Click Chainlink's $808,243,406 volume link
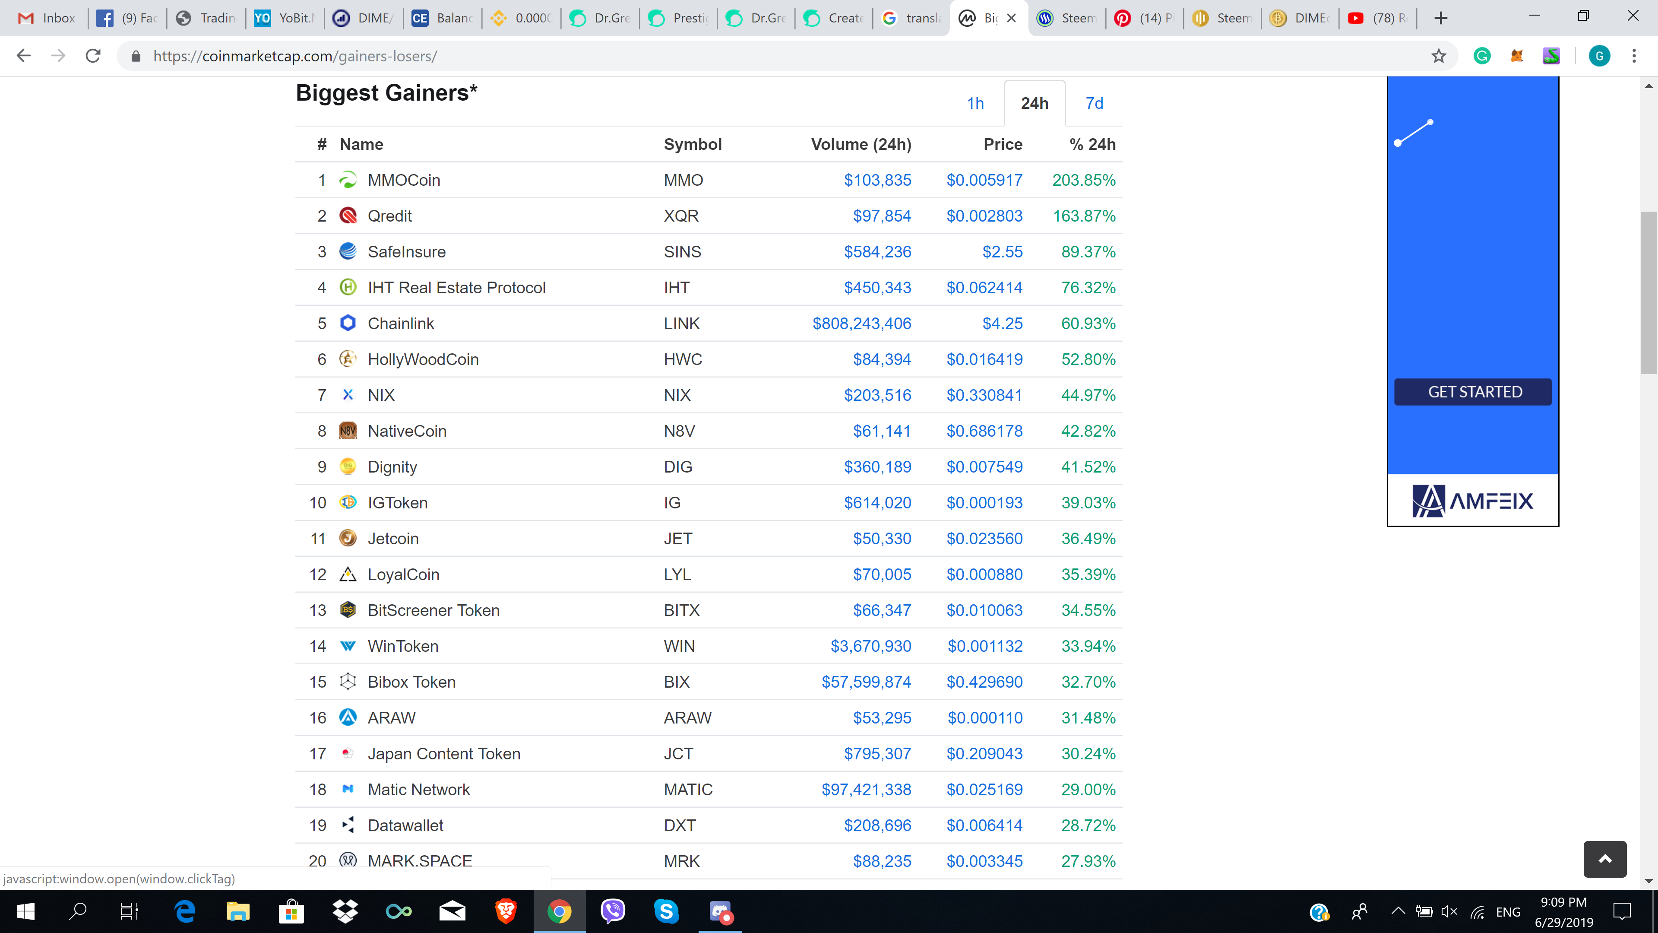Viewport: 1658px width, 933px height. tap(861, 323)
